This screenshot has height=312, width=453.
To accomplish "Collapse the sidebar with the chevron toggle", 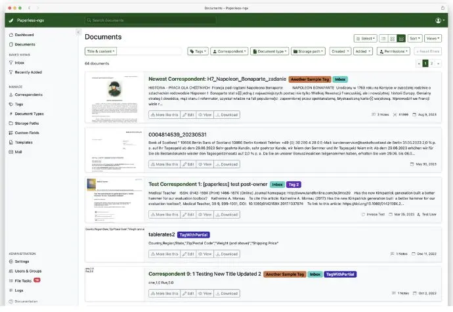I will point(78,32).
